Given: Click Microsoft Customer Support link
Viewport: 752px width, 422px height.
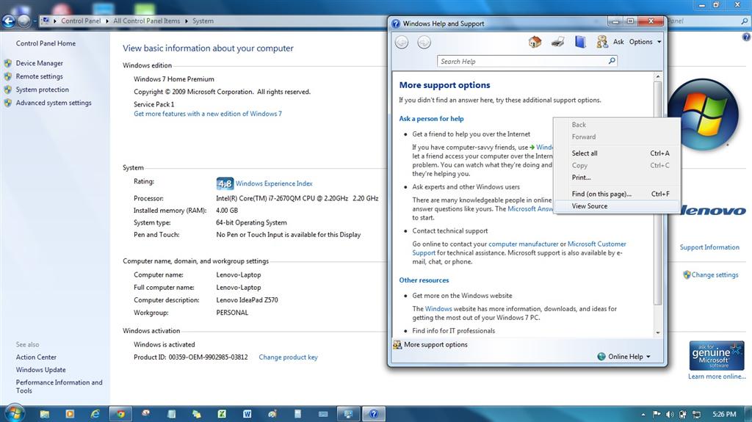Looking at the screenshot, I should point(596,244).
